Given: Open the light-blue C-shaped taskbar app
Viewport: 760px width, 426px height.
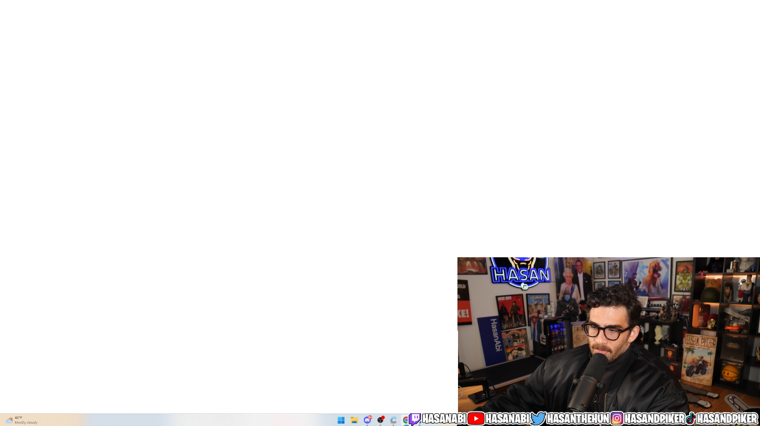Looking at the screenshot, I should tap(393, 420).
